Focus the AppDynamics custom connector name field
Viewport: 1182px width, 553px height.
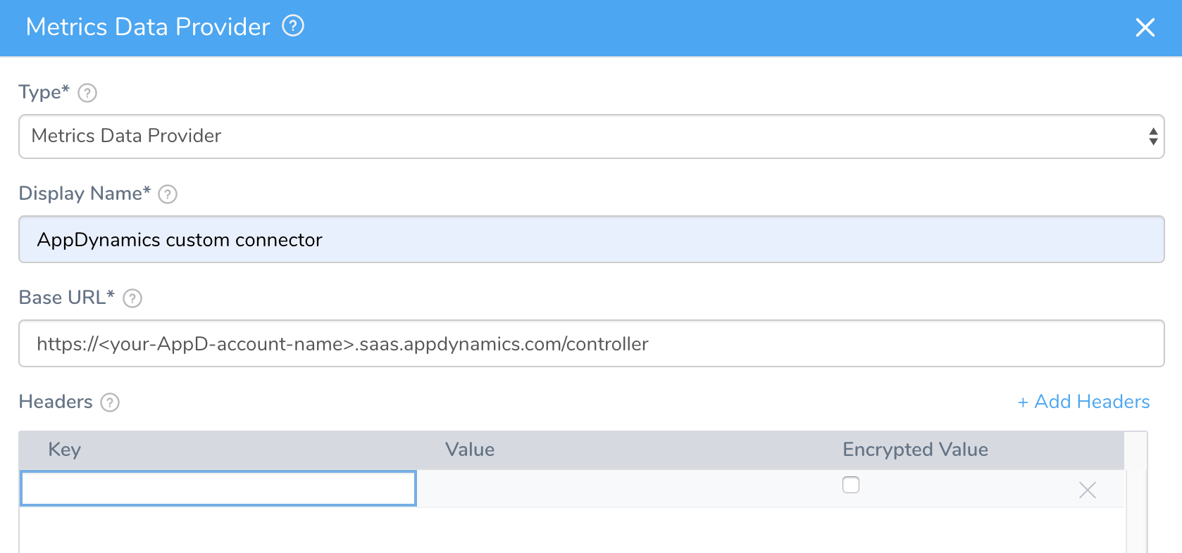591,239
